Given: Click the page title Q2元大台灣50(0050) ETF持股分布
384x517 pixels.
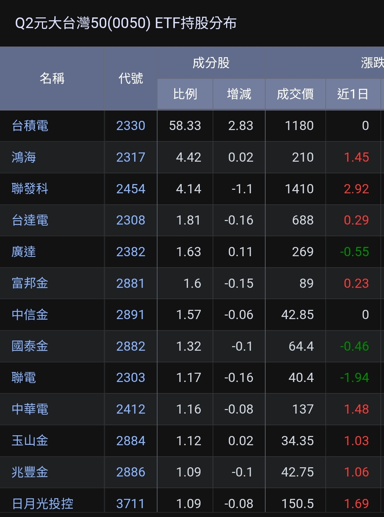Looking at the screenshot, I should point(126,23).
